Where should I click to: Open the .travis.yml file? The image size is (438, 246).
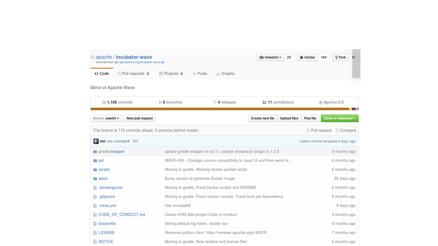click(107, 206)
